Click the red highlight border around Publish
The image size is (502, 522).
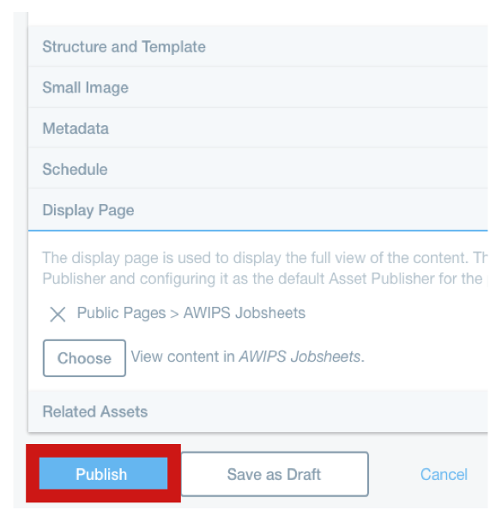click(x=103, y=450)
